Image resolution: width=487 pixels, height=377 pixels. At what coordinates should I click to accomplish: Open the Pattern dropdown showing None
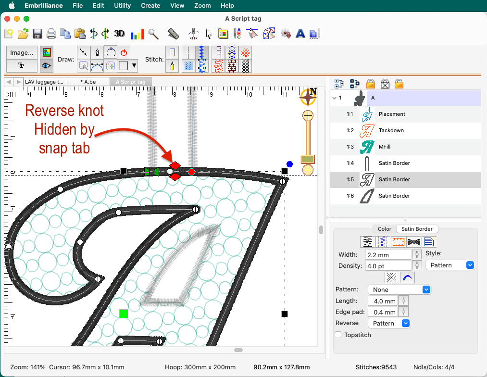click(x=399, y=289)
